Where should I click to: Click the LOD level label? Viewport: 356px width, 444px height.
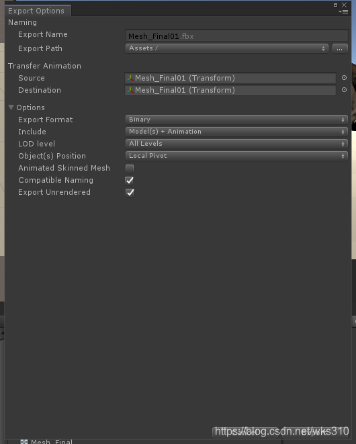pyautogui.click(x=36, y=144)
